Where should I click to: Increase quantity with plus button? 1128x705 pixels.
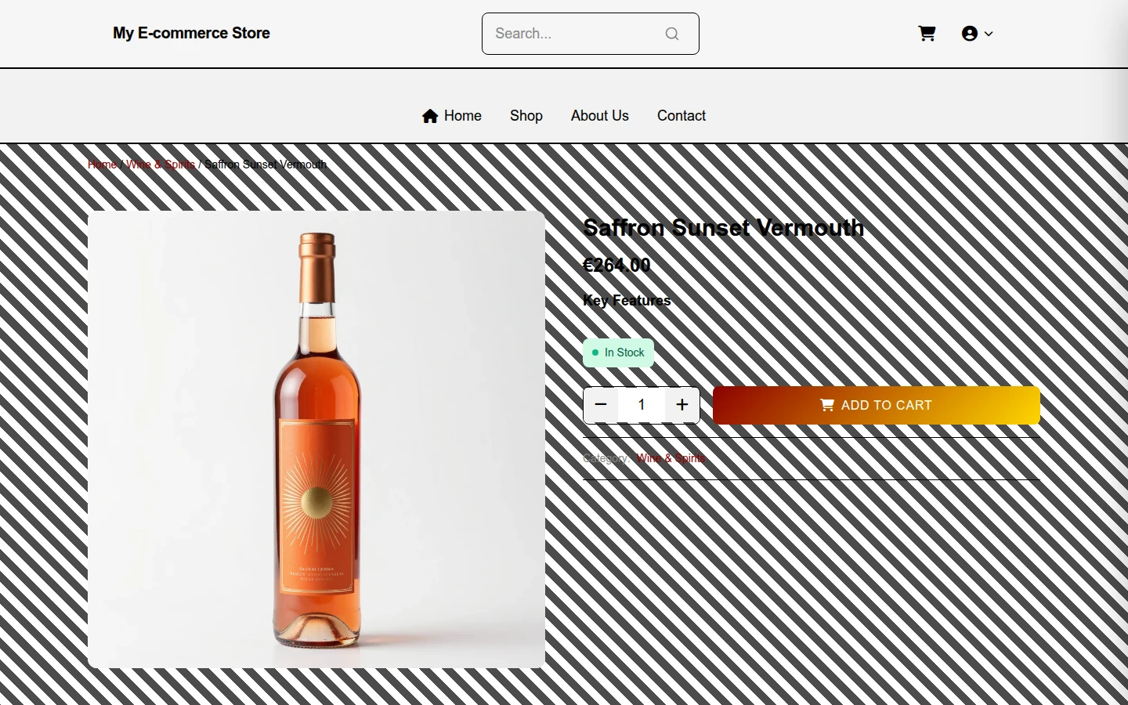[682, 405]
